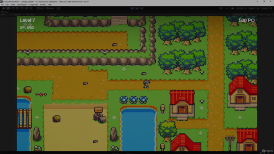Select the Transform tool in the toolbar

pos(27,8)
